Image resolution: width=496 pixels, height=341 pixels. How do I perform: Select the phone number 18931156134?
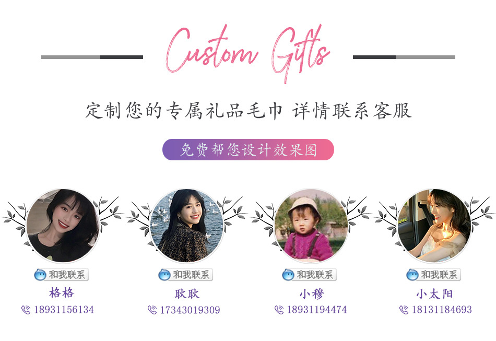pyautogui.click(x=64, y=310)
